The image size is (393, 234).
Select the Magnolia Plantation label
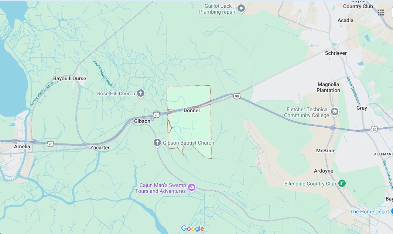click(x=328, y=87)
